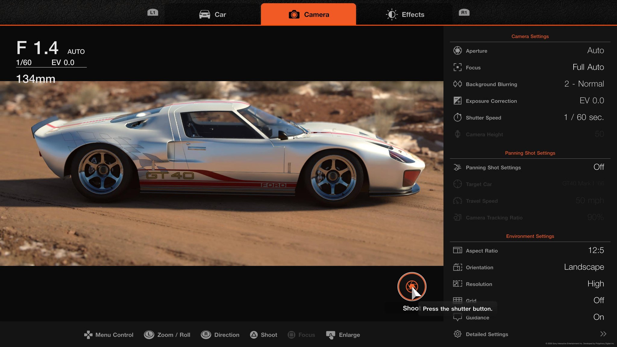Click the Background Blurring icon
Viewport: 617px width, 347px height.
pos(457,84)
